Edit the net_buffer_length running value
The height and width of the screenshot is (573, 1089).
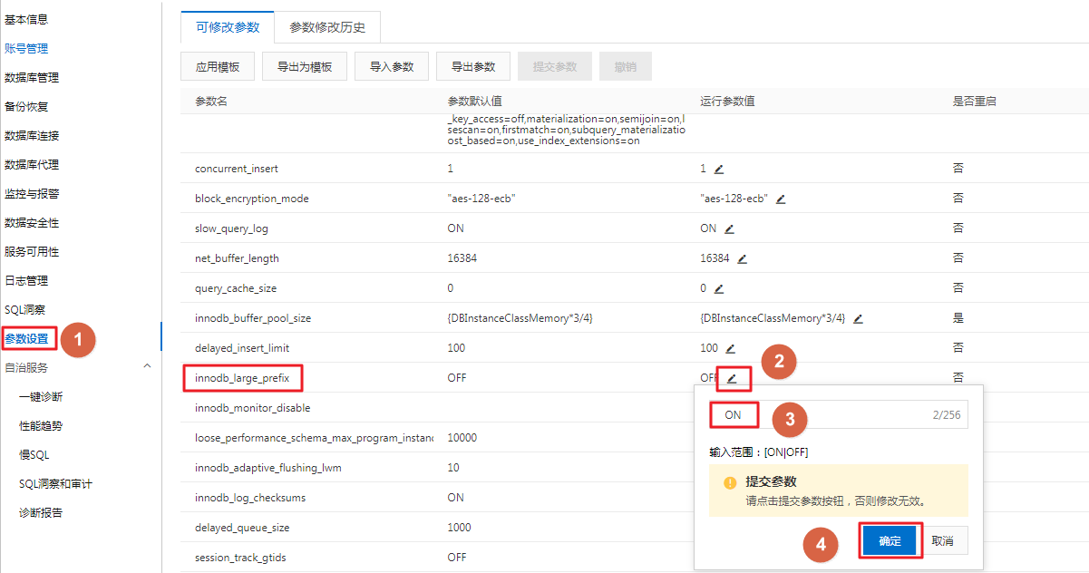tap(742, 258)
